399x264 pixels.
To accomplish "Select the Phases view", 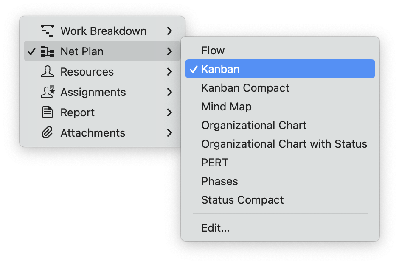I will (x=219, y=181).
